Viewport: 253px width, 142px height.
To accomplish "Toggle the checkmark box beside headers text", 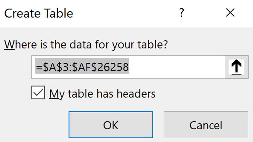I will click(38, 92).
